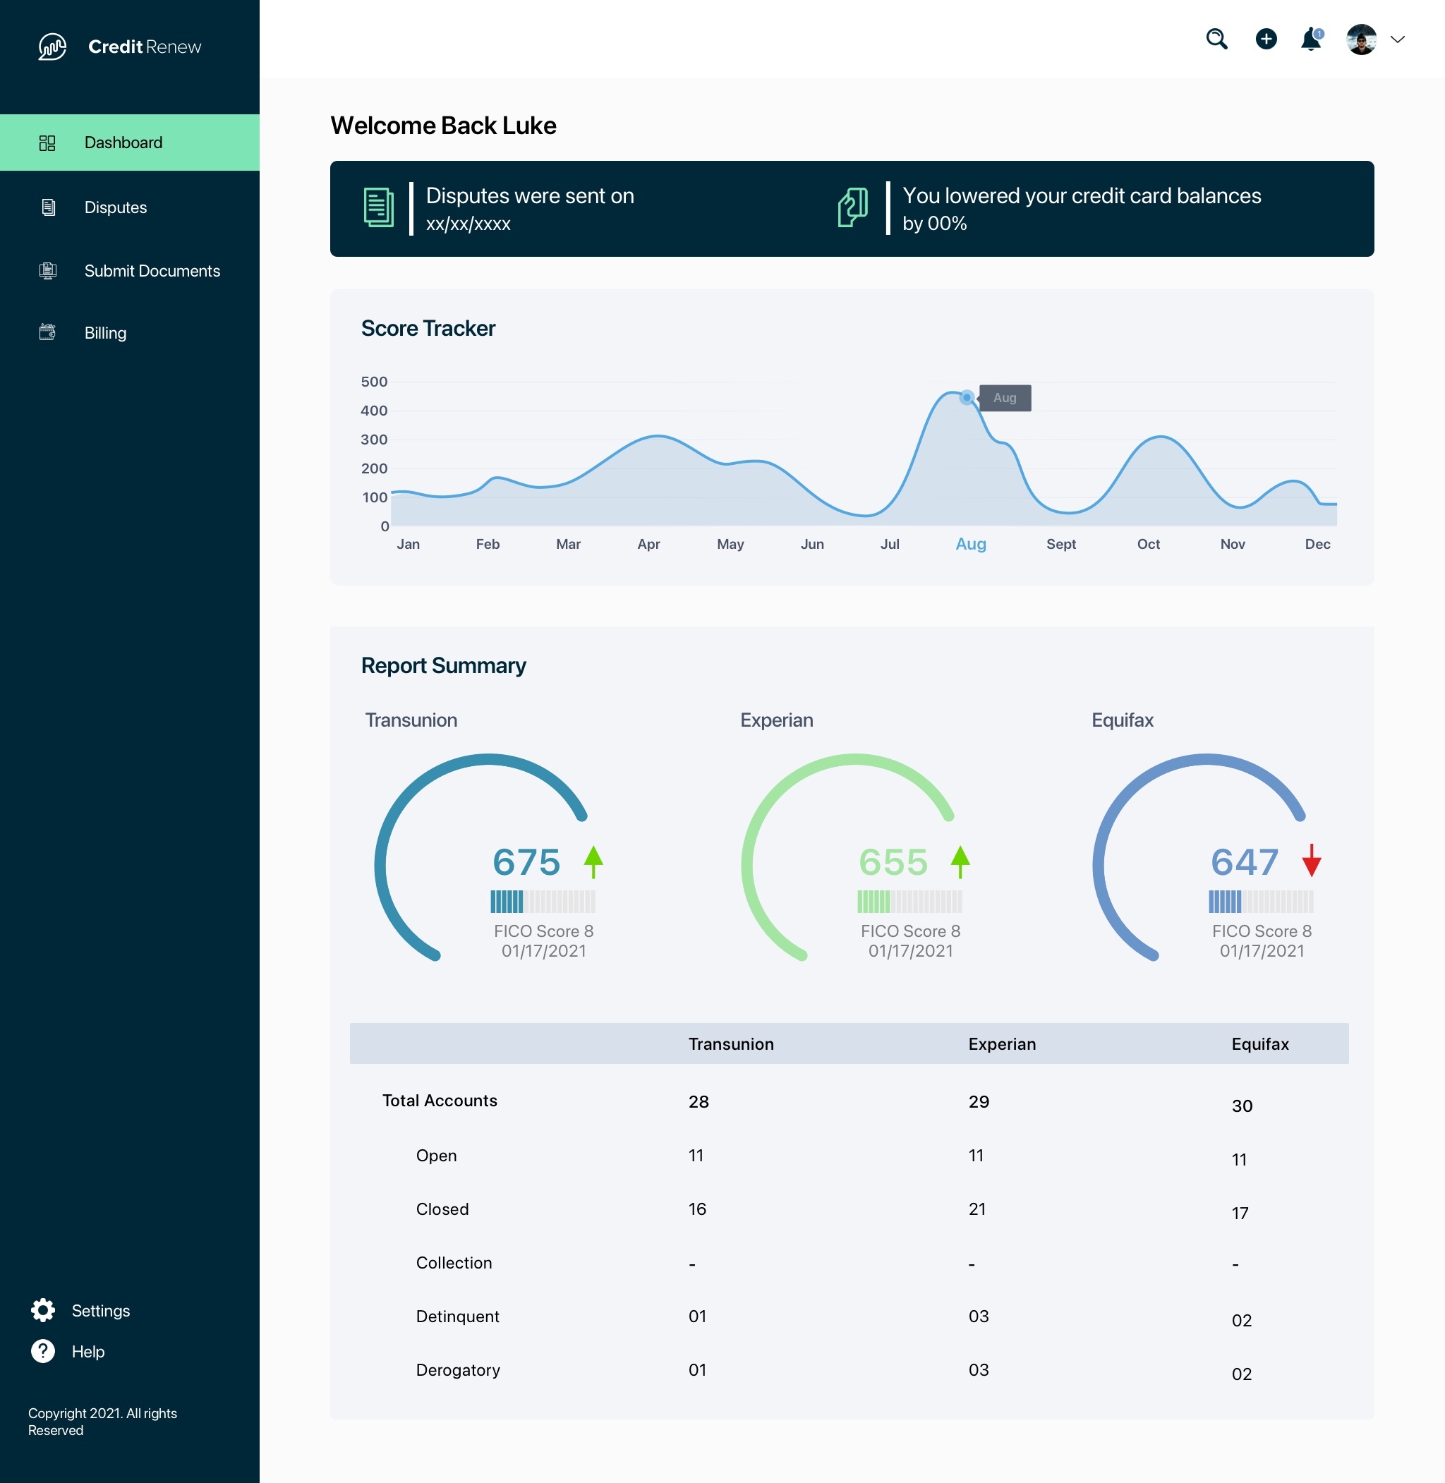
Task: Click the Collection row label
Action: [454, 1263]
